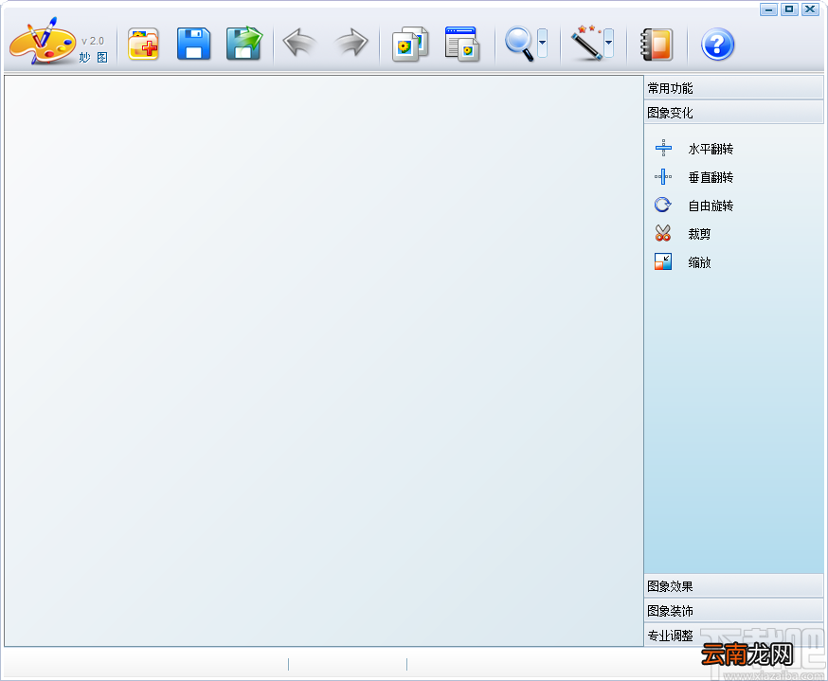Select the magic wand tool
The width and height of the screenshot is (828, 681).
coord(586,43)
